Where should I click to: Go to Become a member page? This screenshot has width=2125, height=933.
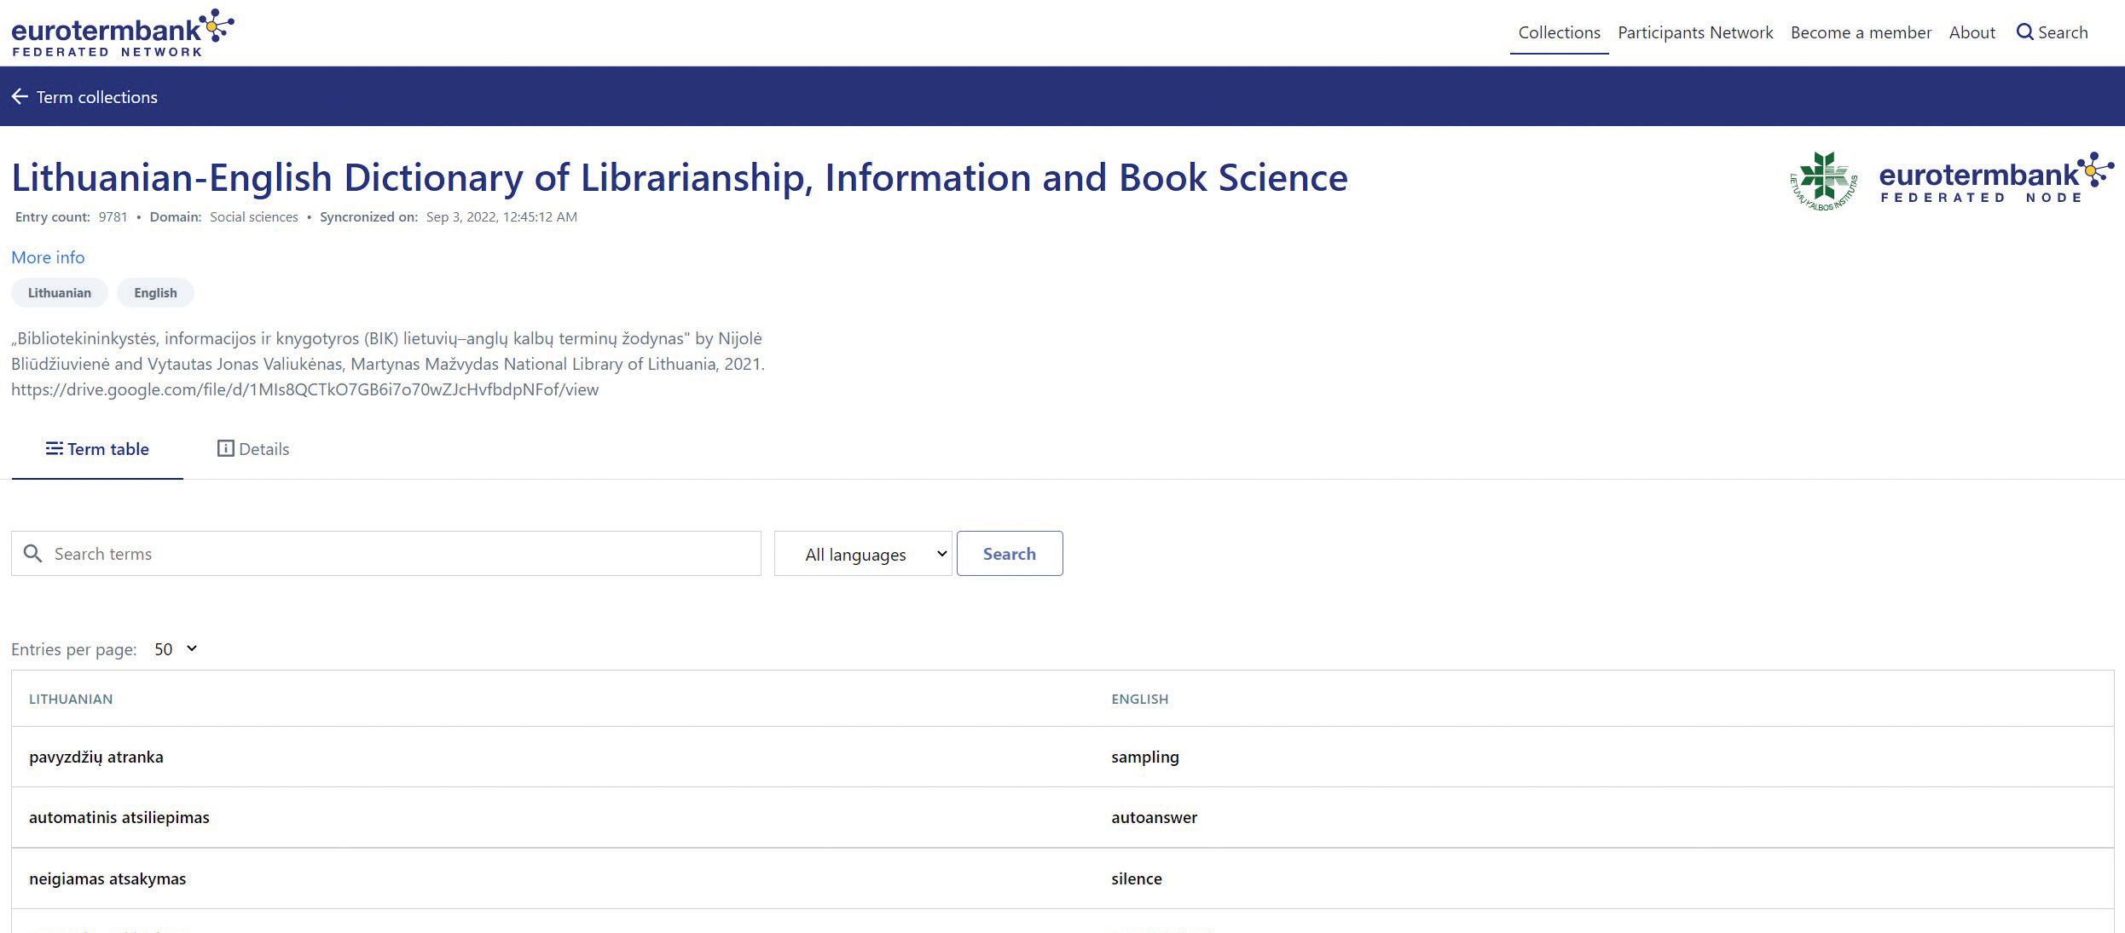pos(1861,32)
